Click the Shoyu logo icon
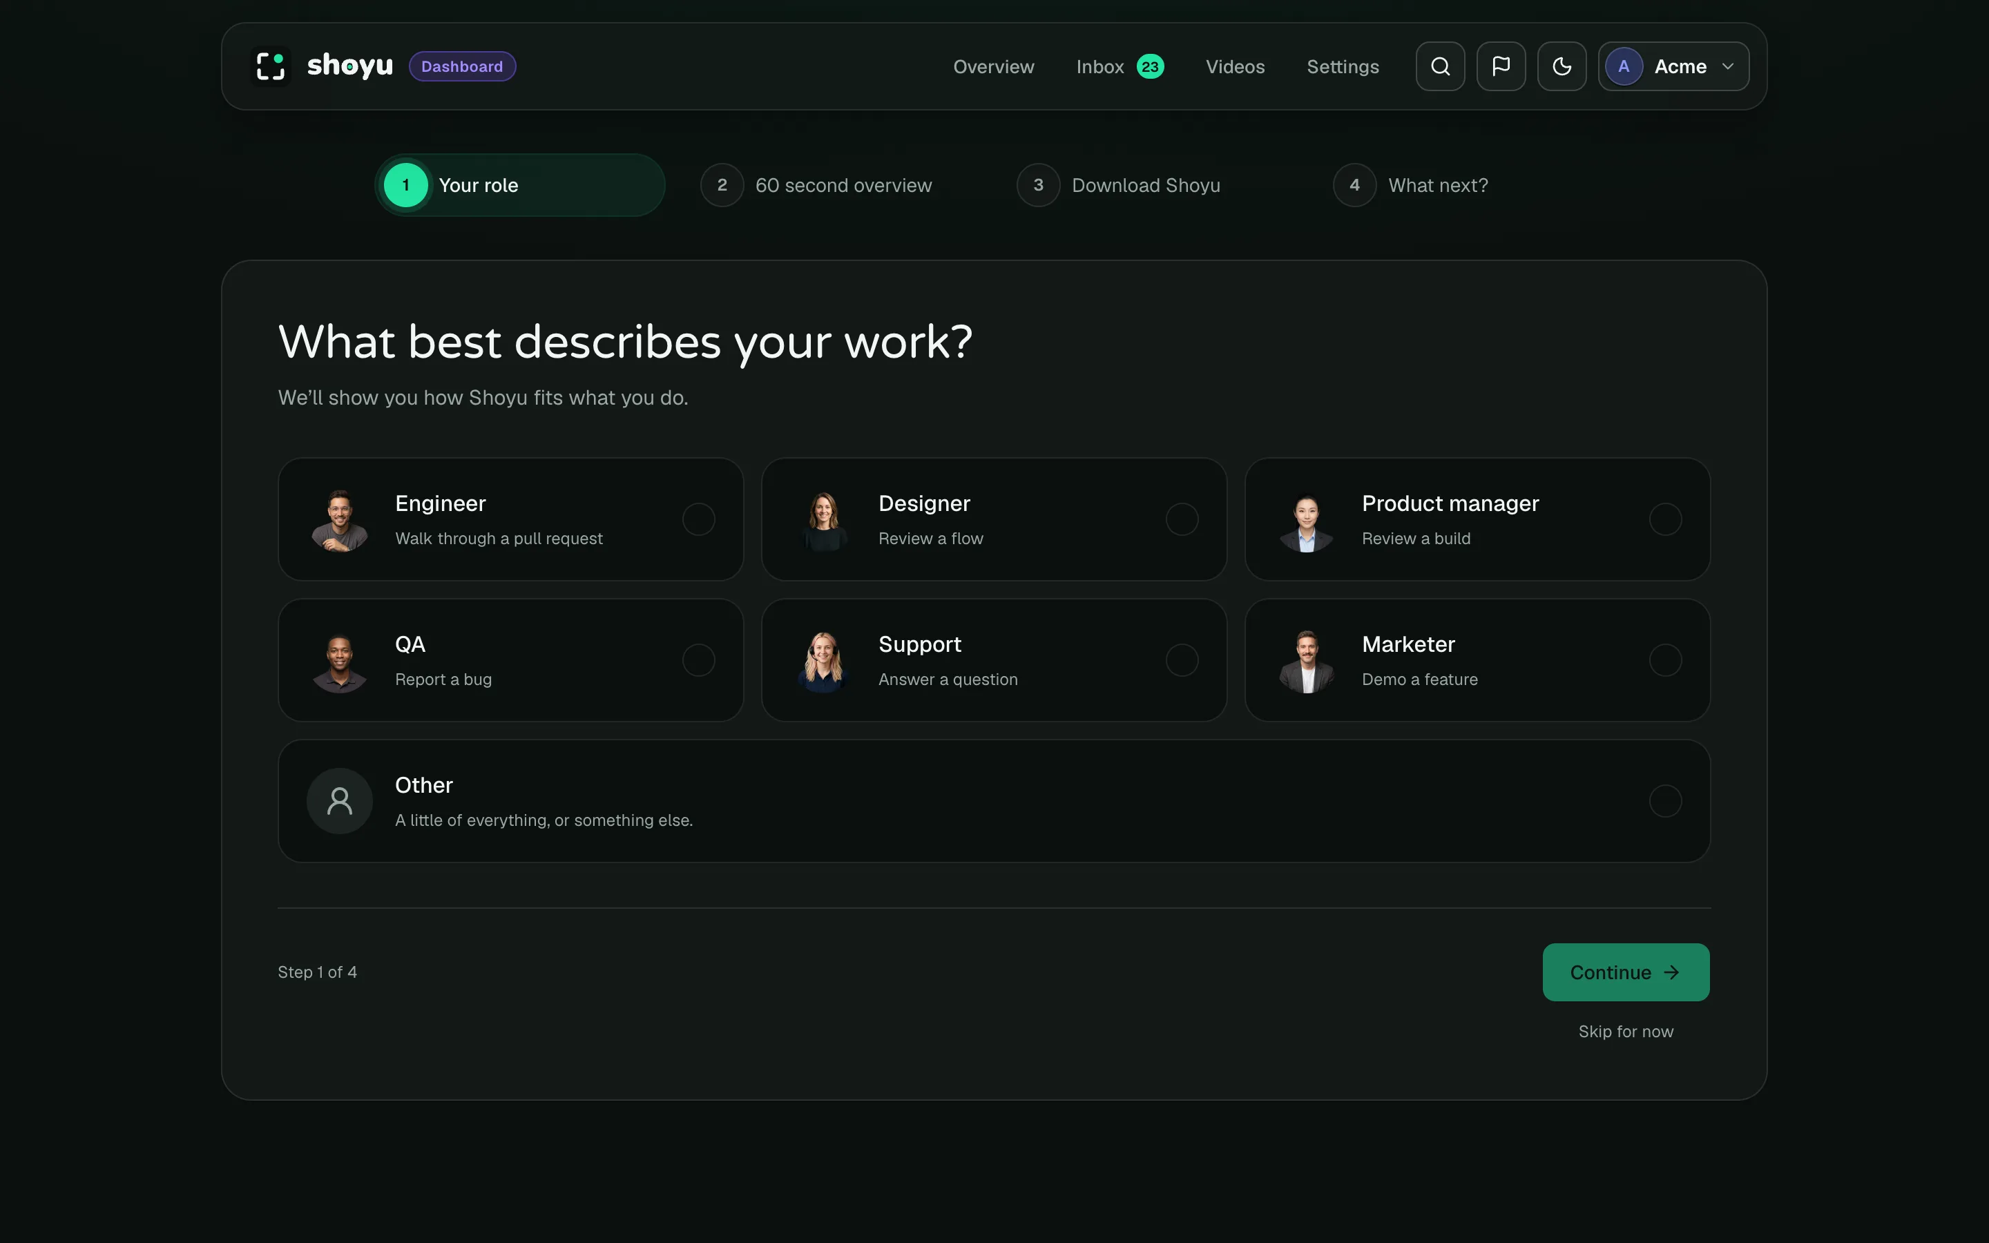 pos(271,66)
